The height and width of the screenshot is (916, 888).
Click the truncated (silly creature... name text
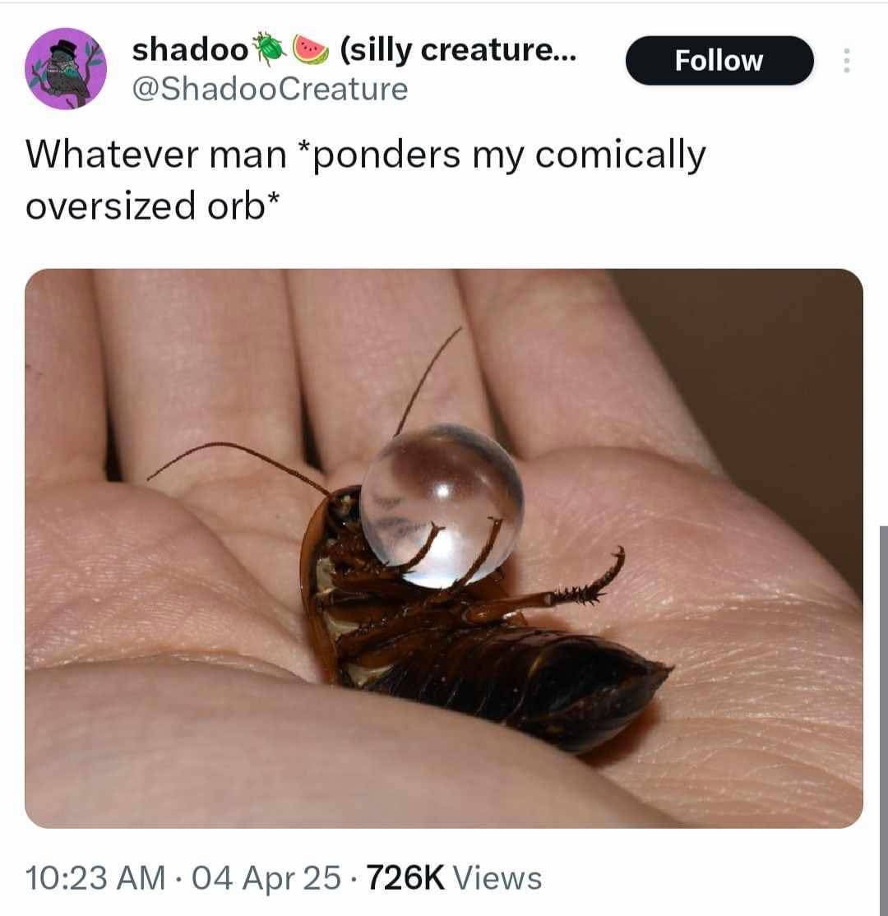coord(458,49)
